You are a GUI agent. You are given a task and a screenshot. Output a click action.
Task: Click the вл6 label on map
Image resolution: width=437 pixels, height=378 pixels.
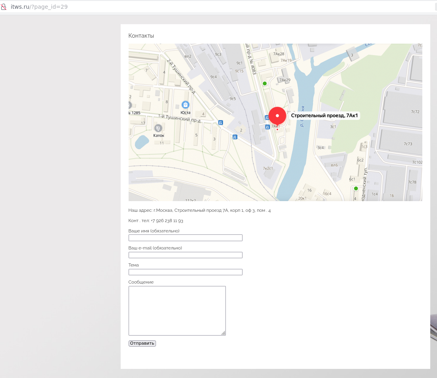point(334,165)
